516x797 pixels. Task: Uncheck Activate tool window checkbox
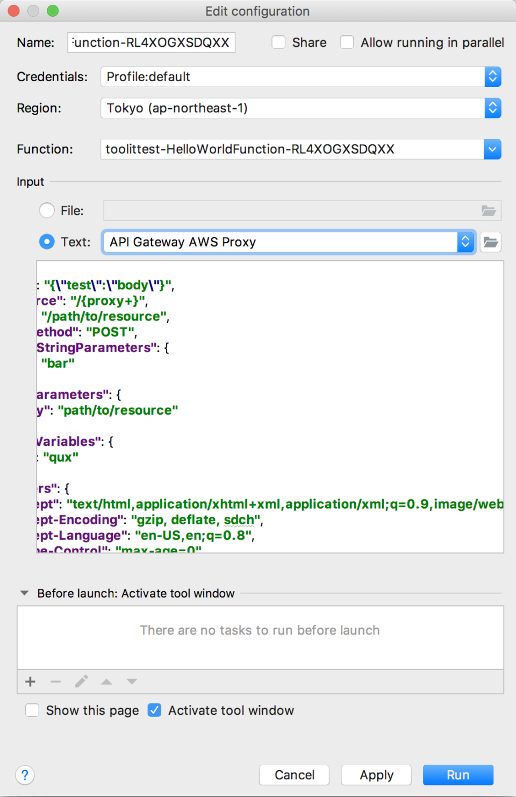[x=154, y=710]
